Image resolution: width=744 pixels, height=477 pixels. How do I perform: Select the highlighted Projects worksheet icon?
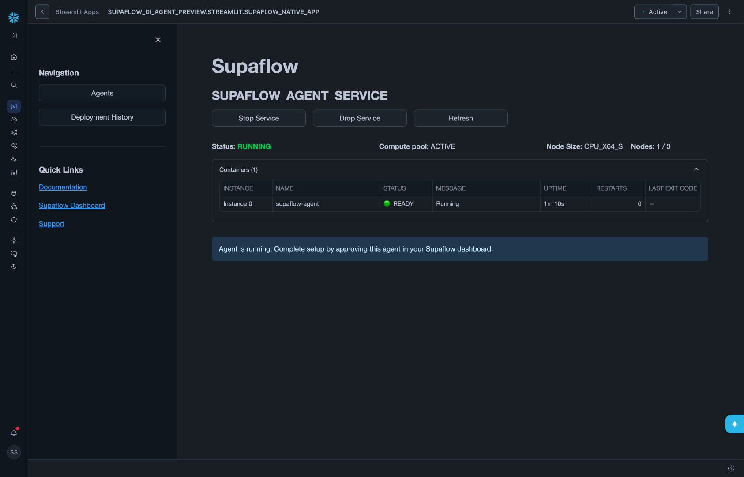[x=14, y=106]
